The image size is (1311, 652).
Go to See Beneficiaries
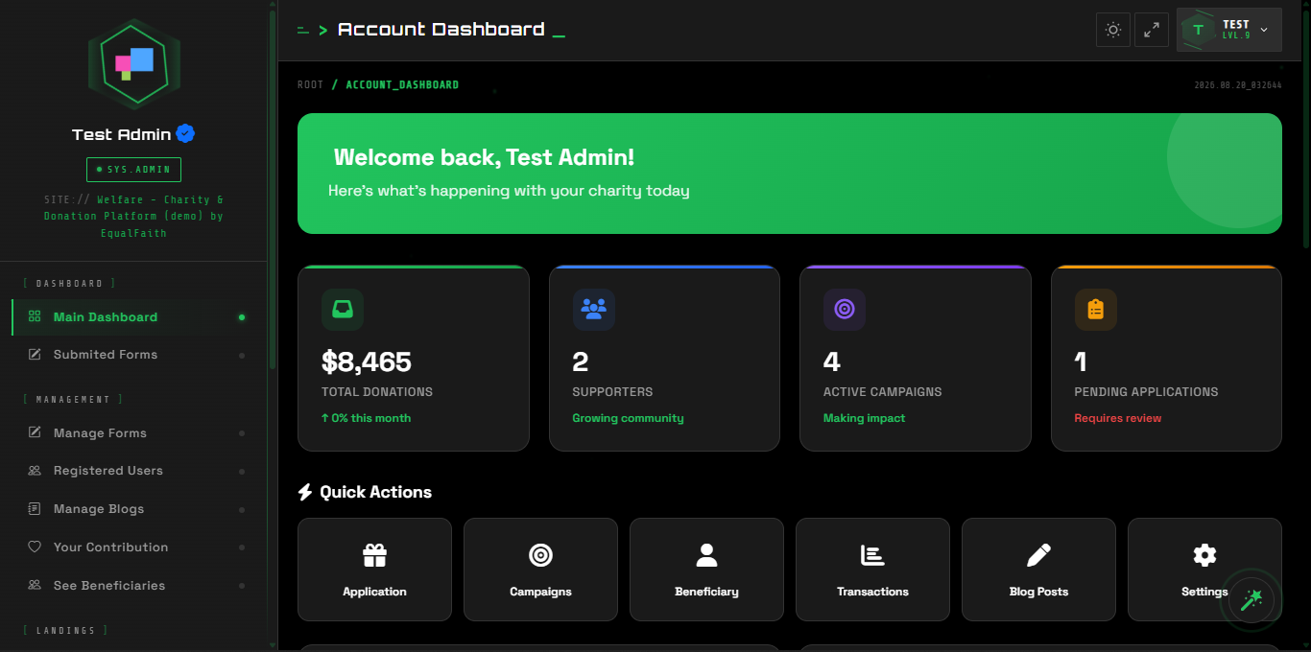point(133,586)
